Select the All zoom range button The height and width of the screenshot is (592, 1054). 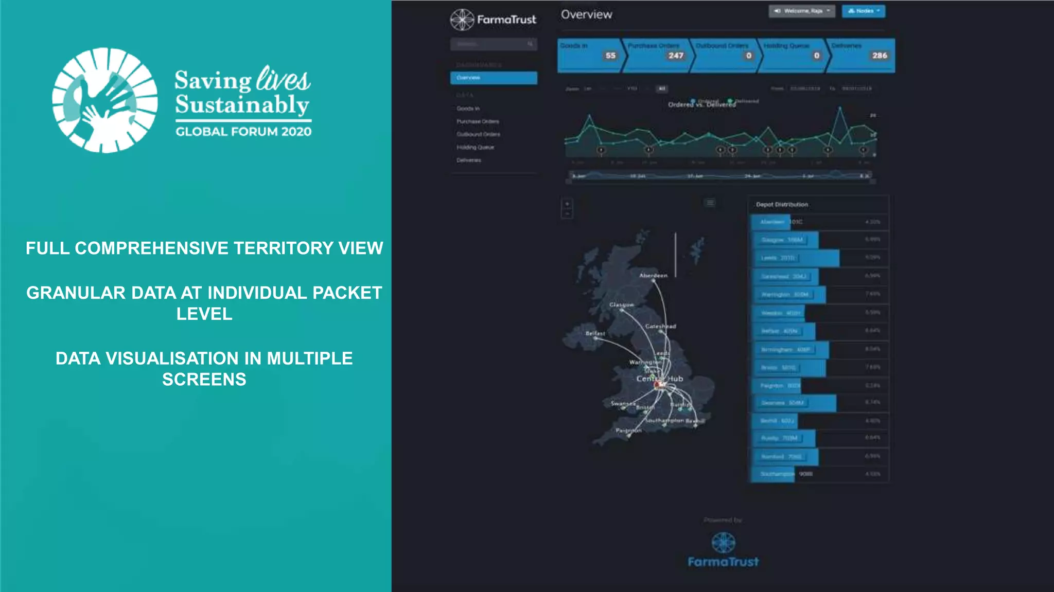[662, 88]
